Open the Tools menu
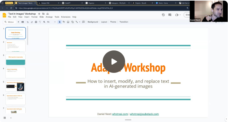 point(57,17)
